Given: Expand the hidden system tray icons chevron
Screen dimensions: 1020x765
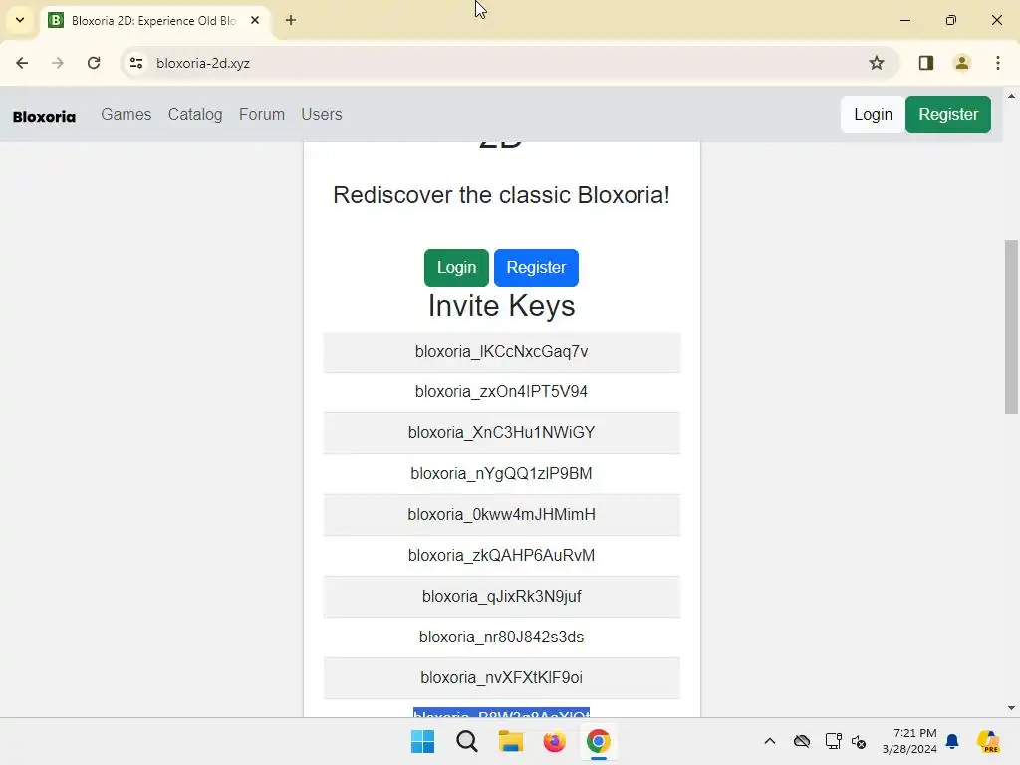Looking at the screenshot, I should click(x=770, y=741).
